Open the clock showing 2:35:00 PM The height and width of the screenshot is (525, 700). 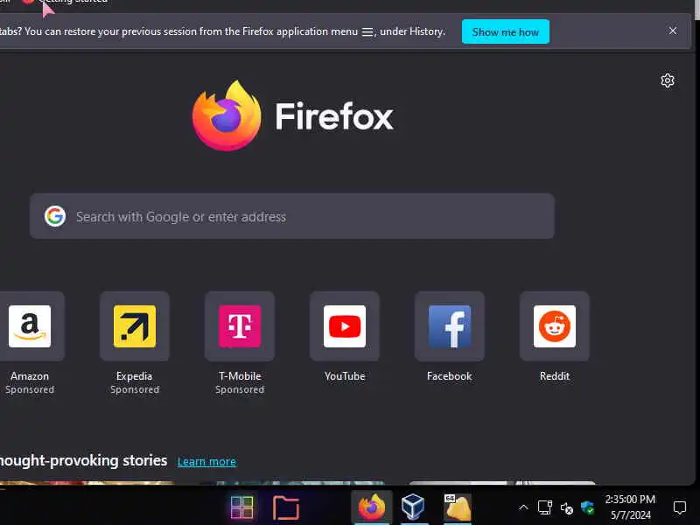(630, 499)
